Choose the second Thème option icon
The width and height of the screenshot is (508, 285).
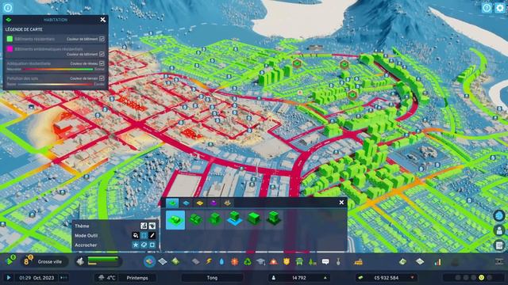[x=152, y=226]
